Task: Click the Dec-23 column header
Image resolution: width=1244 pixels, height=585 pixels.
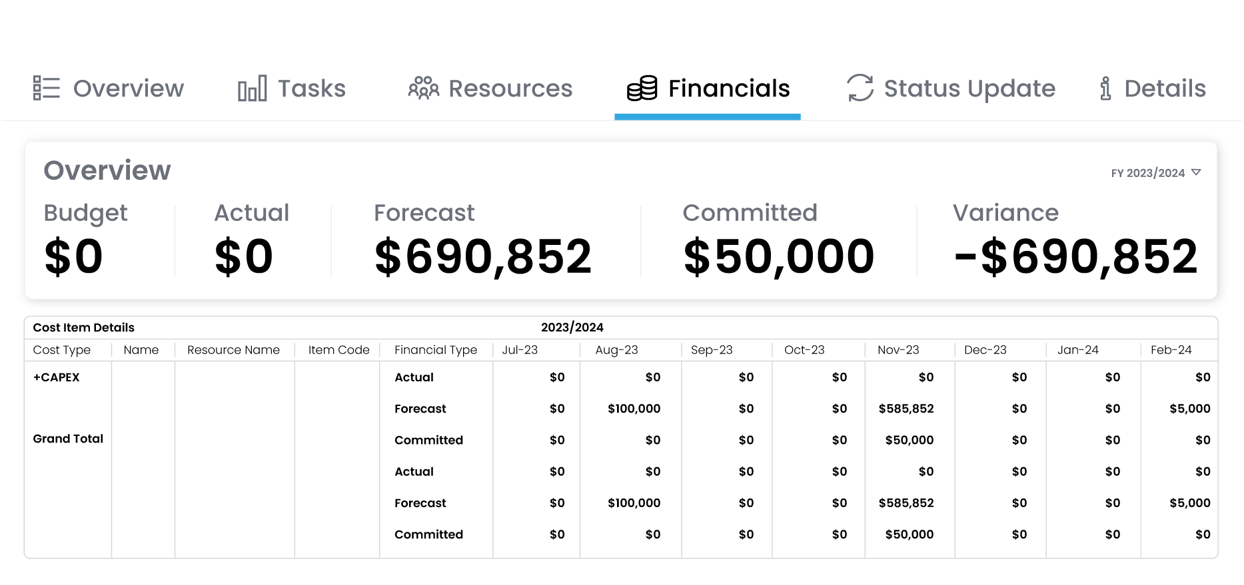Action: (985, 350)
